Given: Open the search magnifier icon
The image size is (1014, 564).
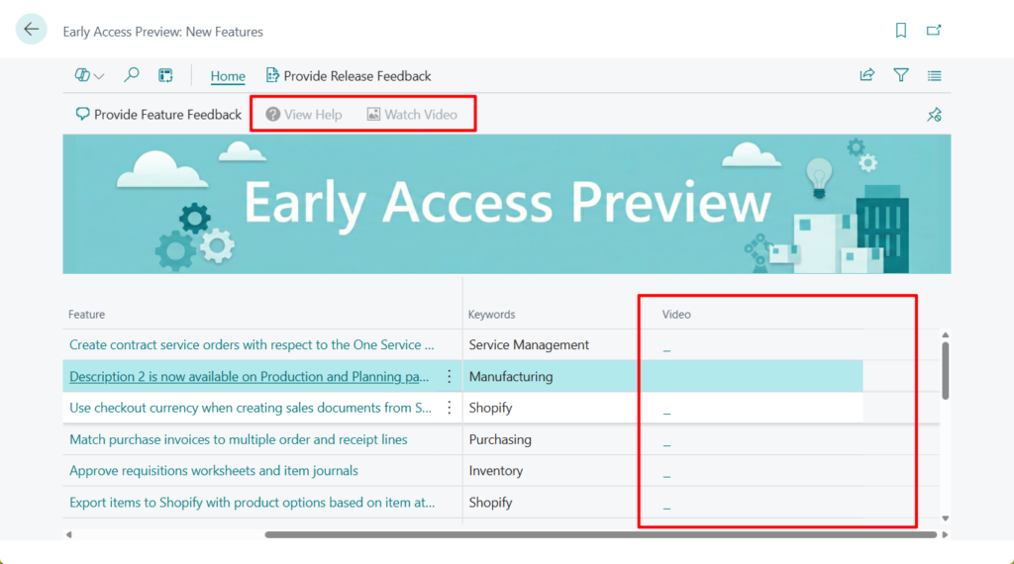Looking at the screenshot, I should [x=132, y=75].
